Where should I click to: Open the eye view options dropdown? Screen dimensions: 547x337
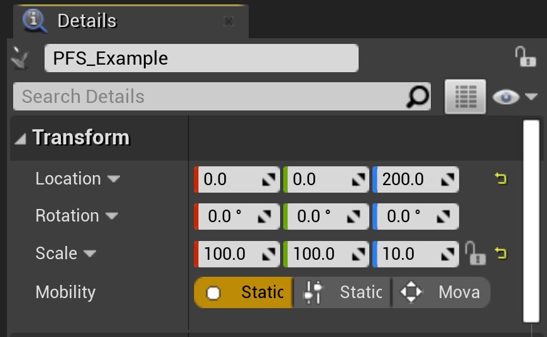515,97
